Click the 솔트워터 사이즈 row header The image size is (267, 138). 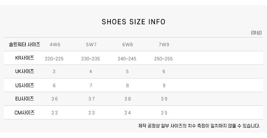24,45
